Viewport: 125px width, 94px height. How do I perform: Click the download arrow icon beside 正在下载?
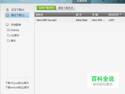(7, 10)
